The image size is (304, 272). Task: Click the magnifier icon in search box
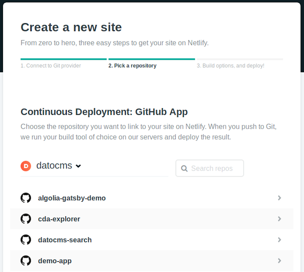[184, 168]
